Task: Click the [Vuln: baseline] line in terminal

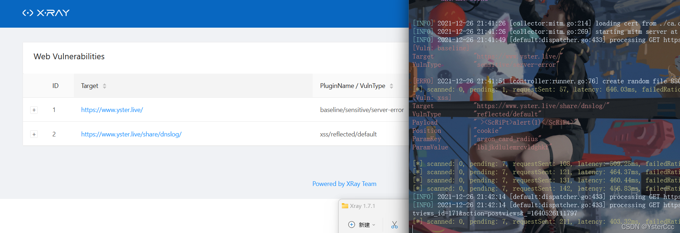Action: (441, 48)
